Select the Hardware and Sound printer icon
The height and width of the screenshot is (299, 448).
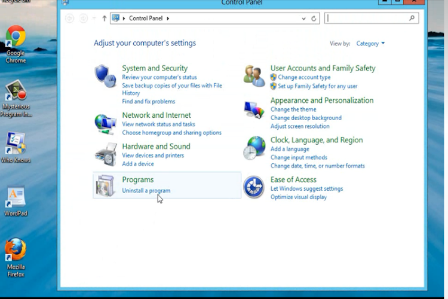pyautogui.click(x=106, y=154)
